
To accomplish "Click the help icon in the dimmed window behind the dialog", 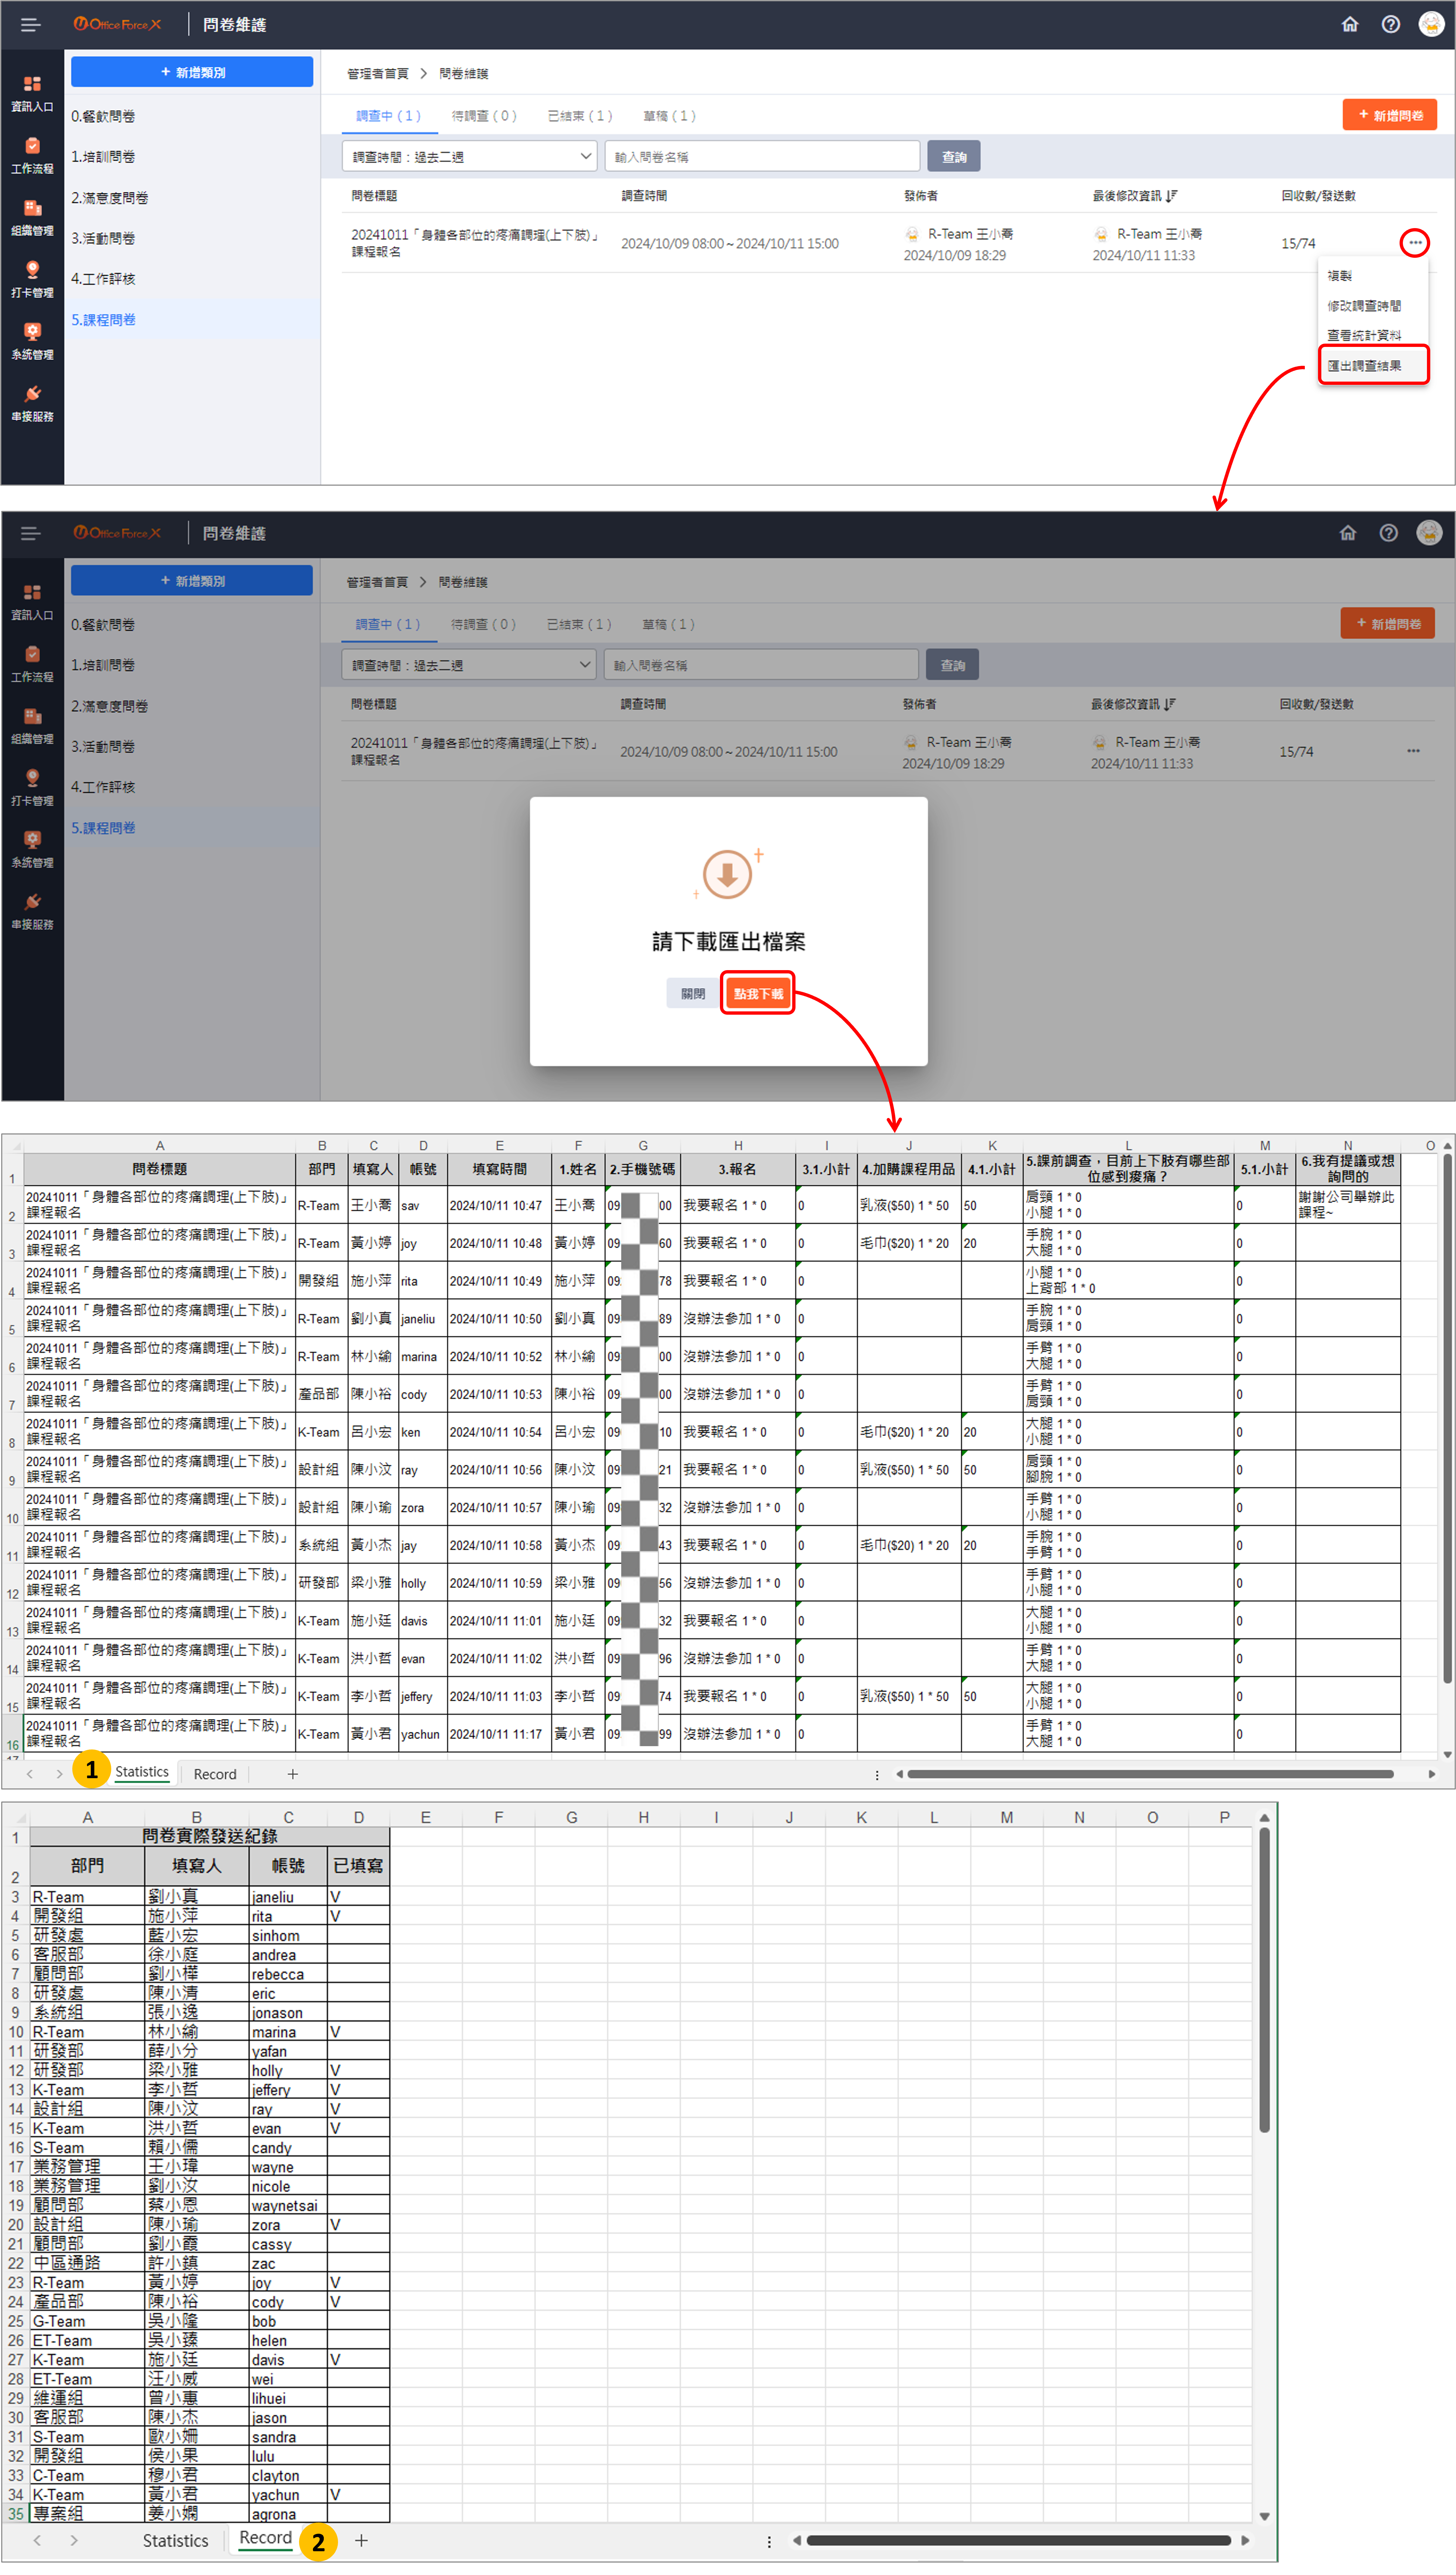I will (x=1389, y=533).
